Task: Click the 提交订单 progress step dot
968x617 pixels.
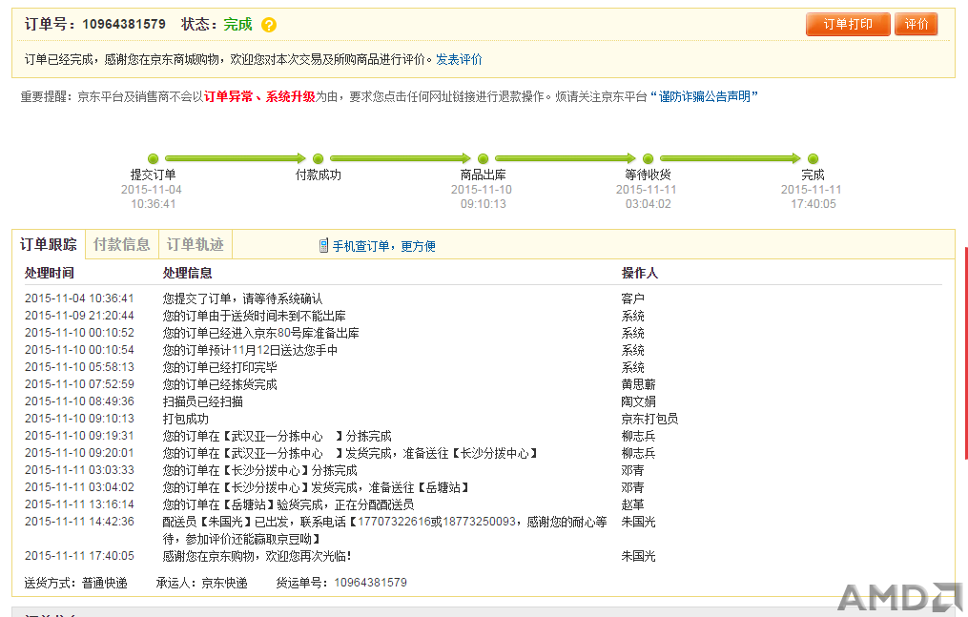Action: 154,158
